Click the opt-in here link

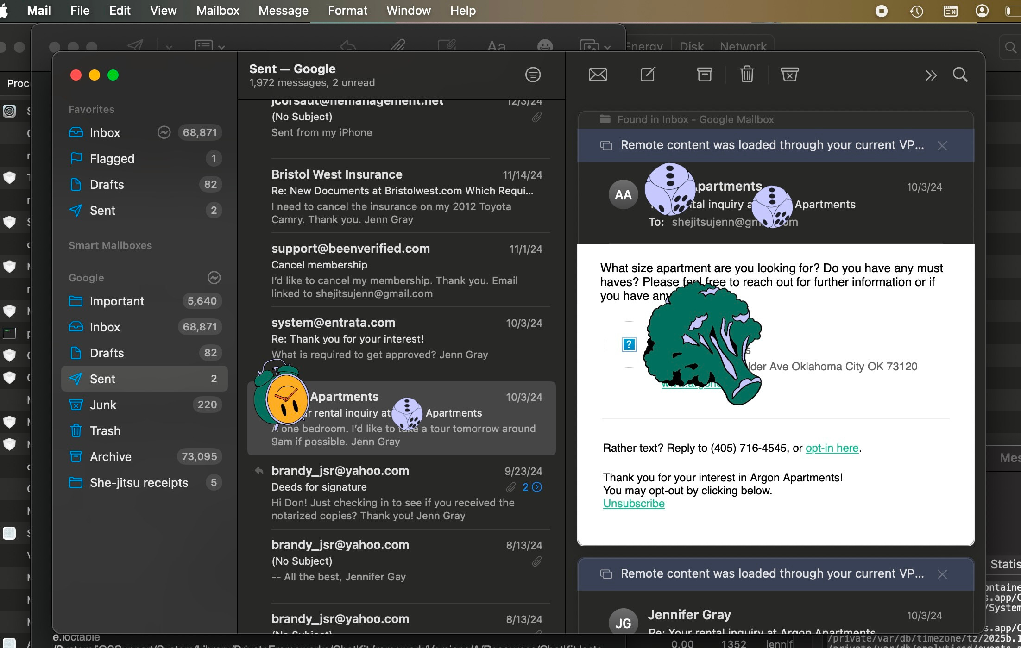pos(832,448)
